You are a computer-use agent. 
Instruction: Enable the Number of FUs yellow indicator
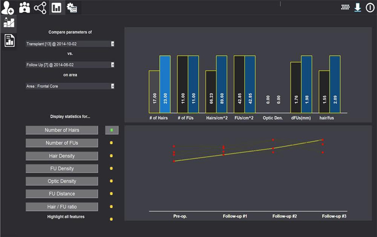coord(112,143)
